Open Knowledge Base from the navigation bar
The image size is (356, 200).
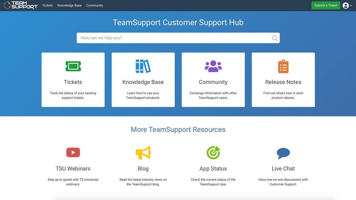coord(69,5)
